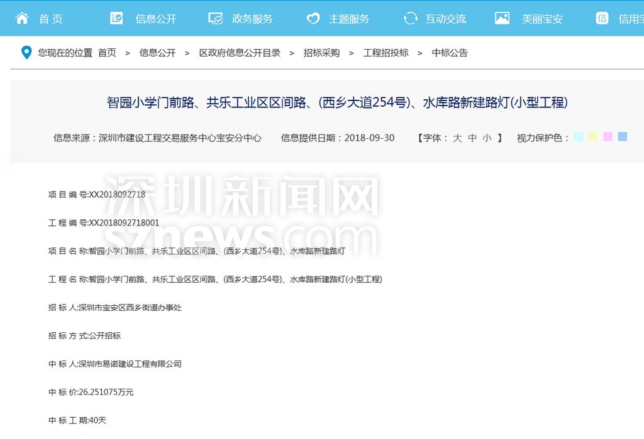Select the light cyan eye-protection color

coord(578,136)
